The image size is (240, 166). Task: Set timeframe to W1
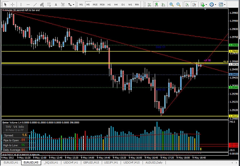[x=130, y=5]
